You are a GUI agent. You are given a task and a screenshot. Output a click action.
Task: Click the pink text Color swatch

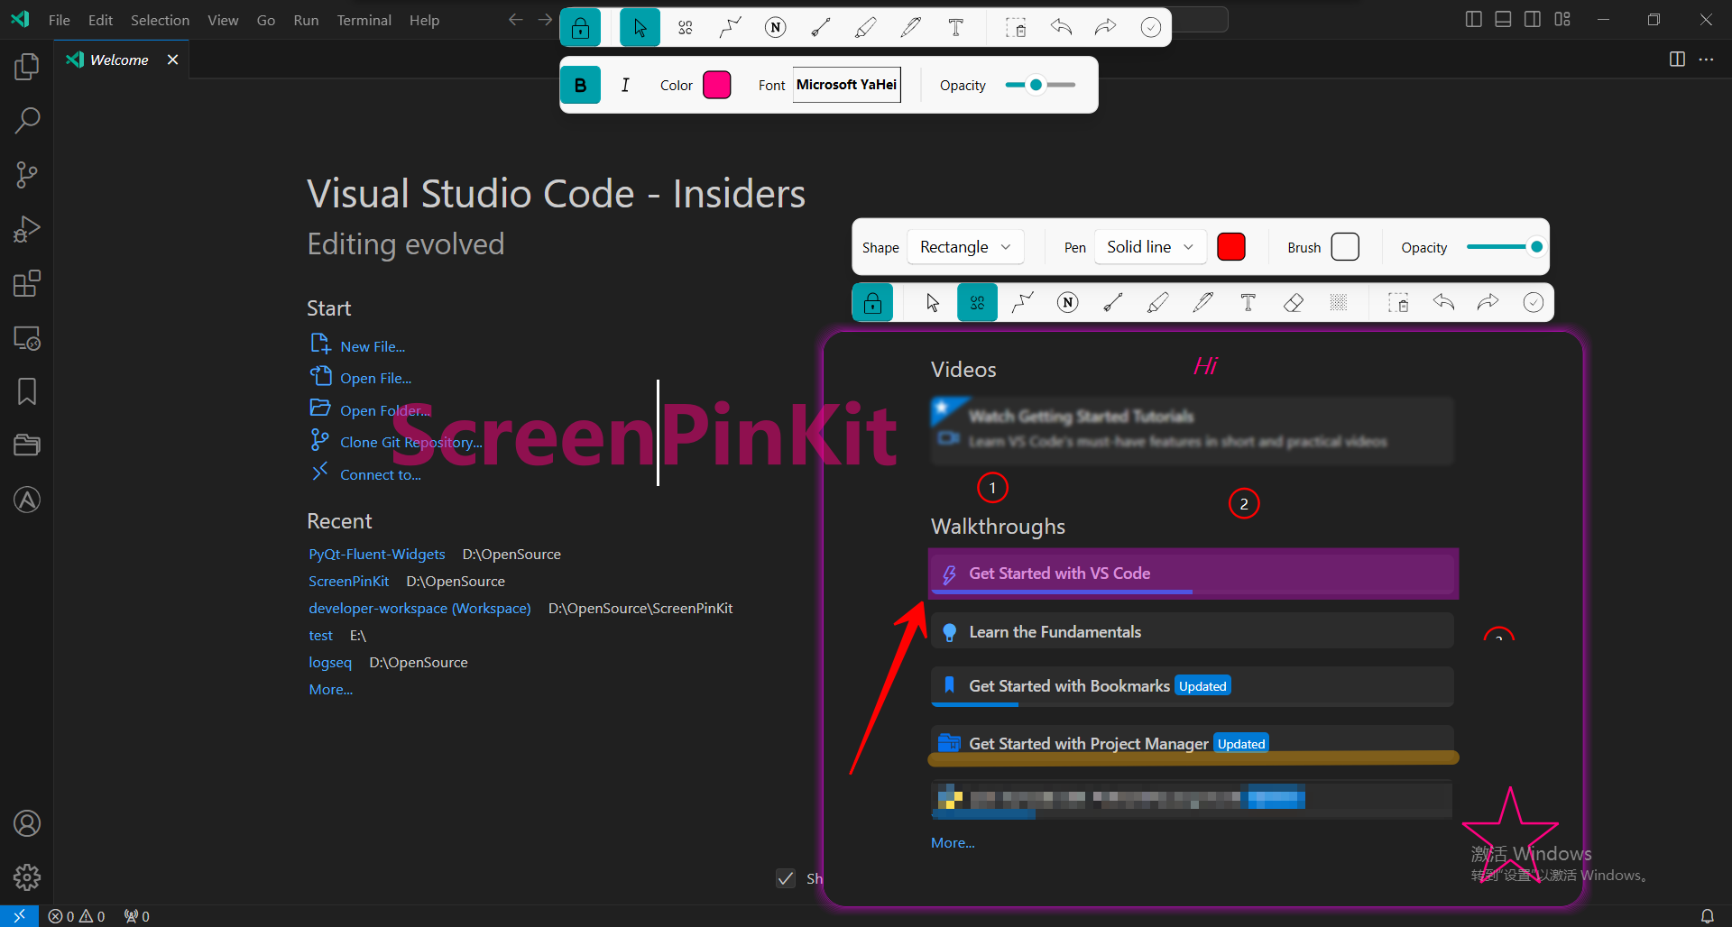[717, 85]
